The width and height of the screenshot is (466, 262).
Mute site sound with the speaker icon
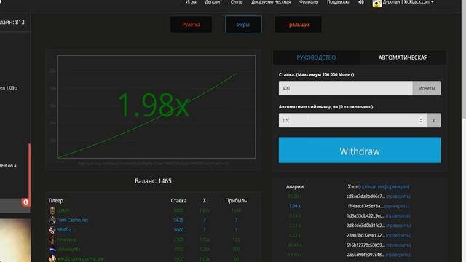[x=361, y=2]
